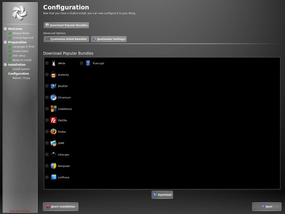The height and width of the screenshot is (214, 285).
Task: Click Abort installation
Action: (x=60, y=206)
